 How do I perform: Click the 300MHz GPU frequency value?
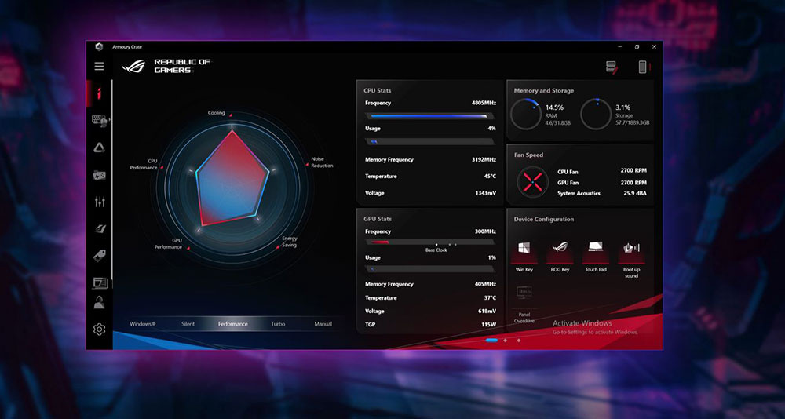tap(485, 231)
